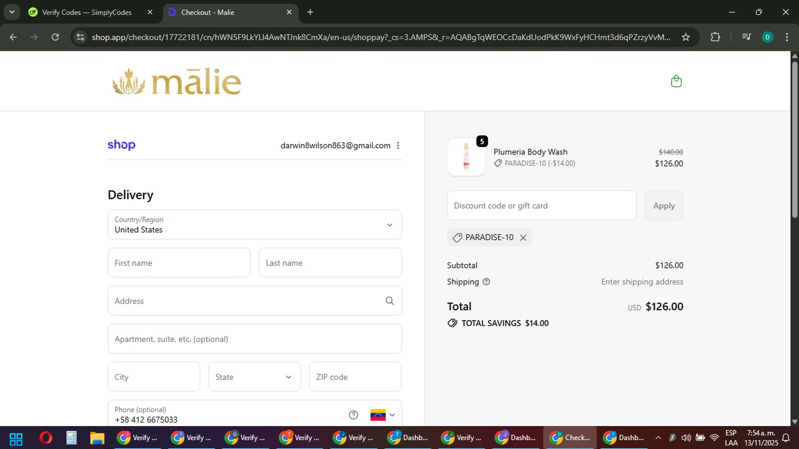Click the Address input field
The width and height of the screenshot is (799, 449).
pyautogui.click(x=255, y=301)
